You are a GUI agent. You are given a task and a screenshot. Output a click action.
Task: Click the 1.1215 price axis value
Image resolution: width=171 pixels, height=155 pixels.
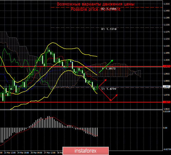coord(167,39)
